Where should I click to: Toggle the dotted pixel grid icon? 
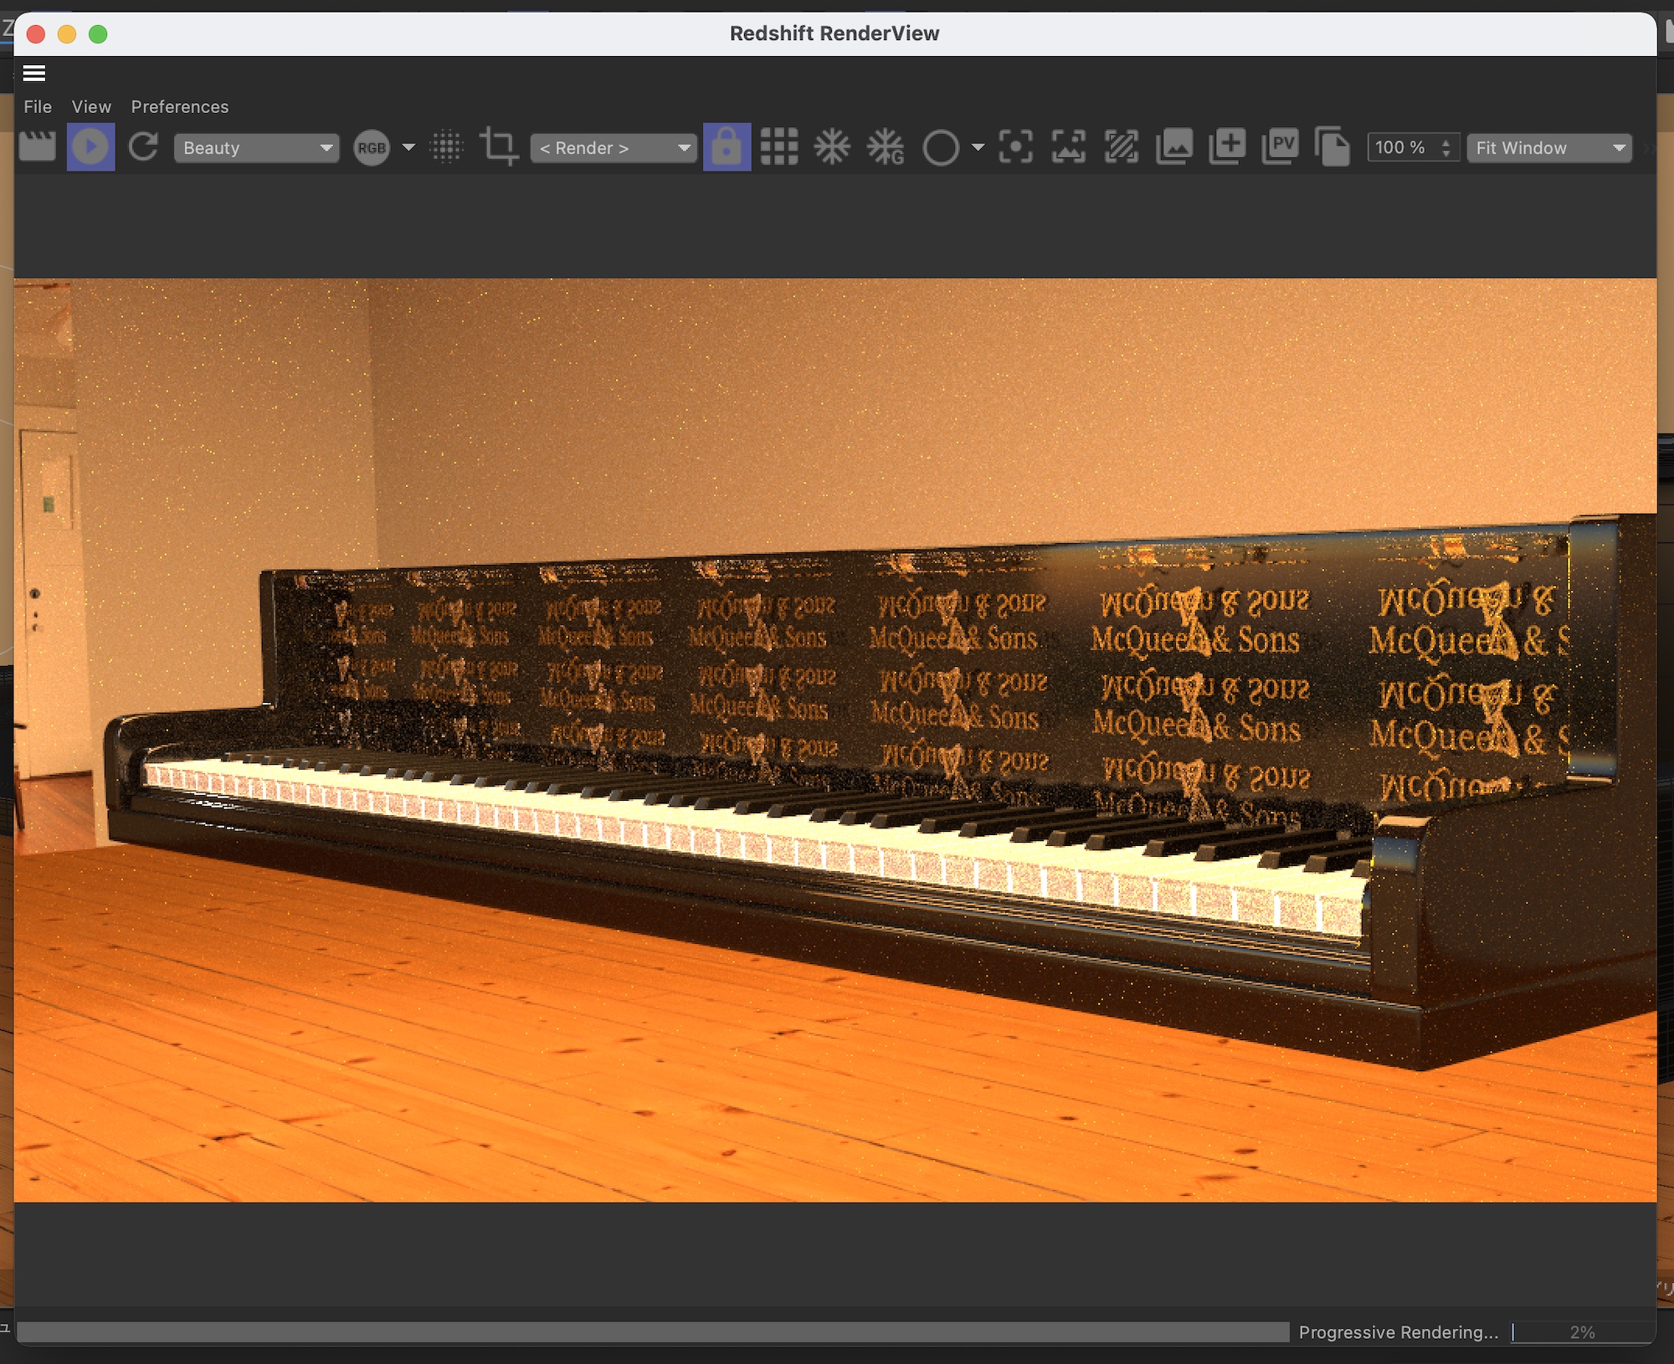click(446, 147)
